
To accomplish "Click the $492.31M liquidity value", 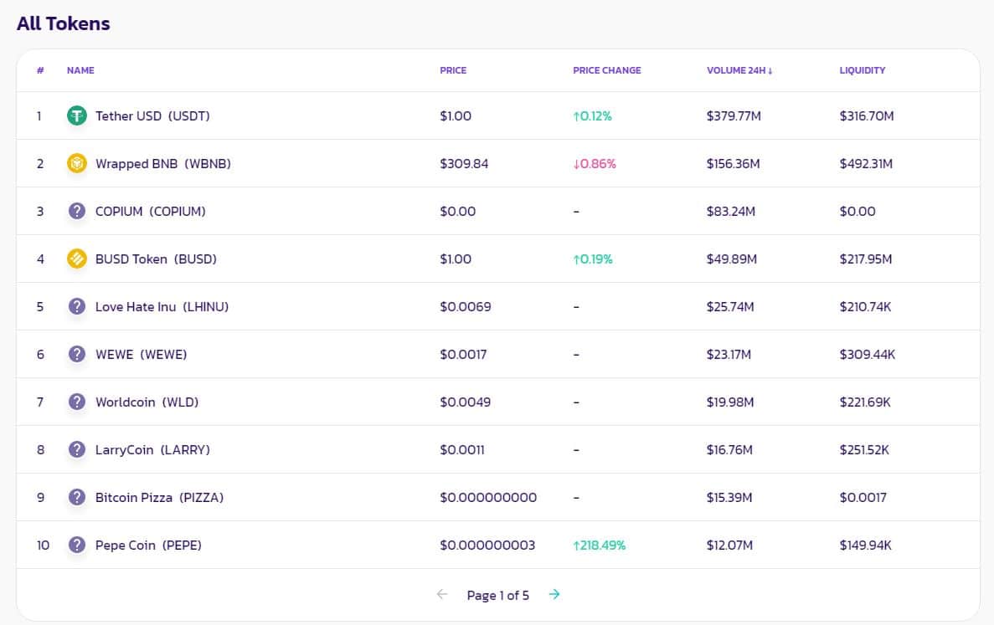I will tap(866, 163).
